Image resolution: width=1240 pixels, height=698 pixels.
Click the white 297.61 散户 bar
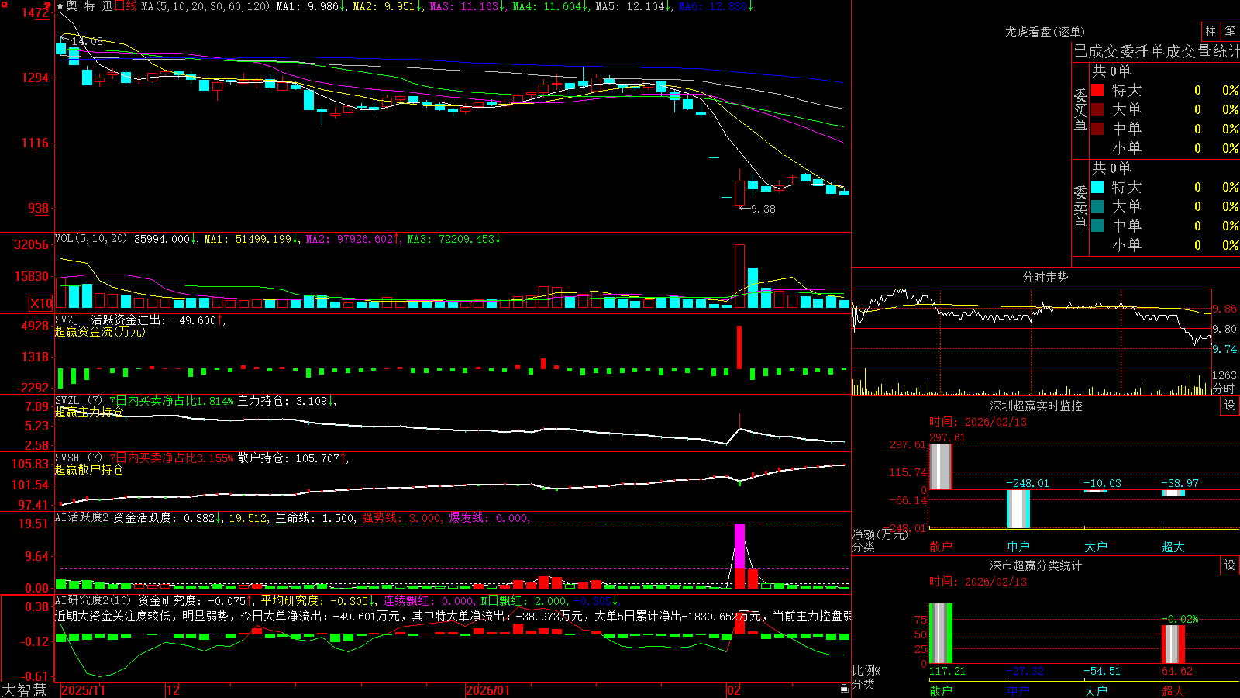coord(941,466)
